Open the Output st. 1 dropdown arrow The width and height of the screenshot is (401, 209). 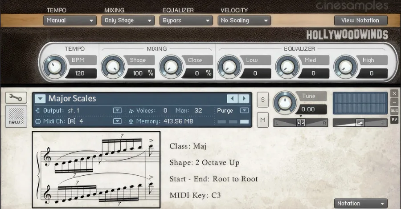pyautogui.click(x=117, y=110)
